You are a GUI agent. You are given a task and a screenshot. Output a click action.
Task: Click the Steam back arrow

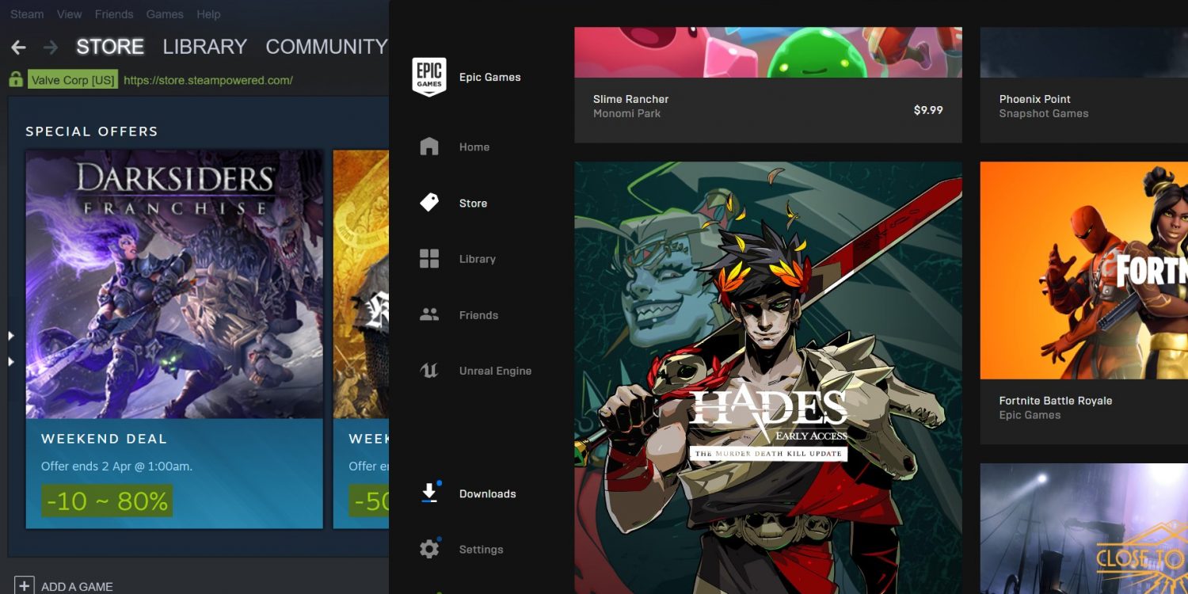coord(18,48)
